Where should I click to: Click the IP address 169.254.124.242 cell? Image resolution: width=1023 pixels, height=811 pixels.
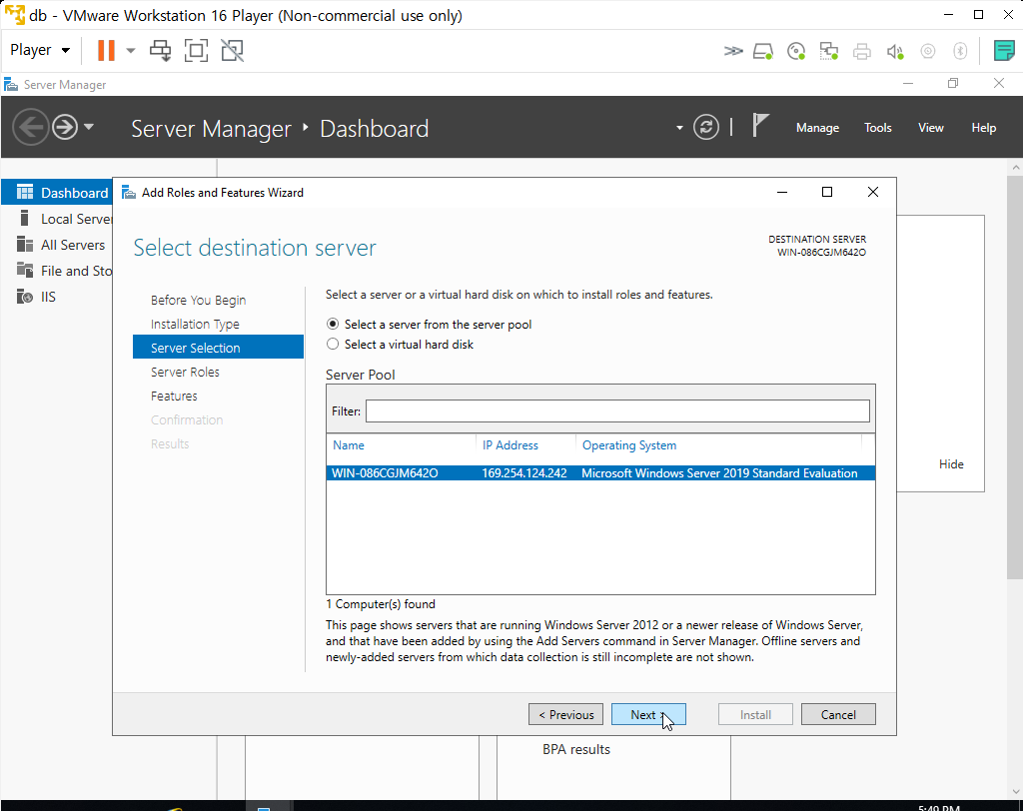(x=523, y=473)
